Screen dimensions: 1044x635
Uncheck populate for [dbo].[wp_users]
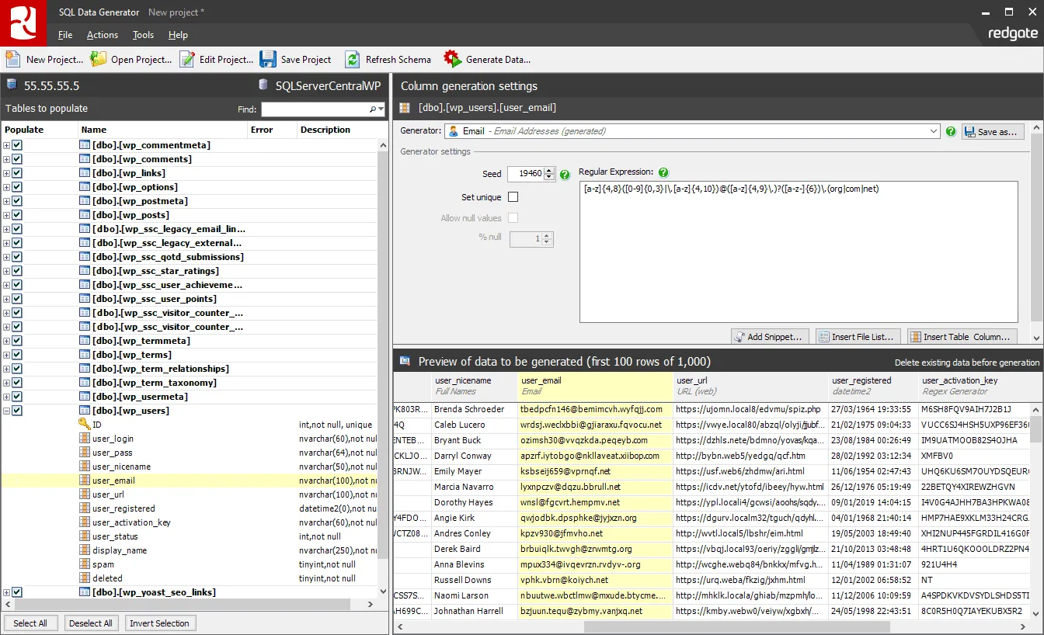(x=17, y=411)
